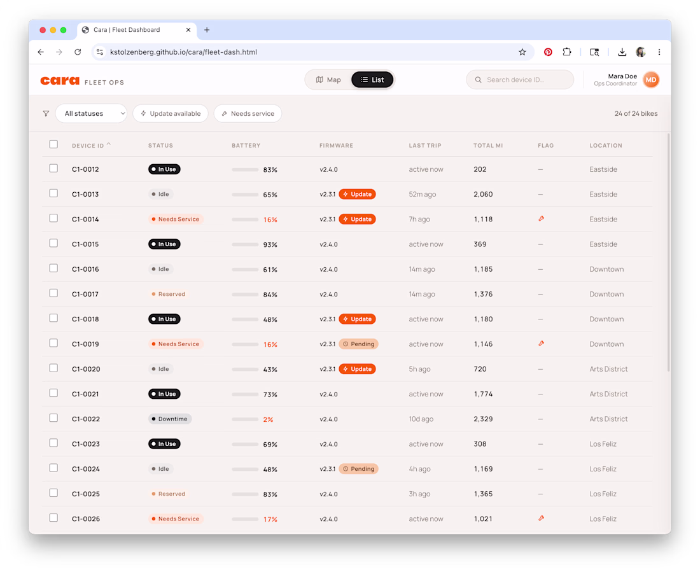Reload the page
The image size is (700, 572).
78,52
